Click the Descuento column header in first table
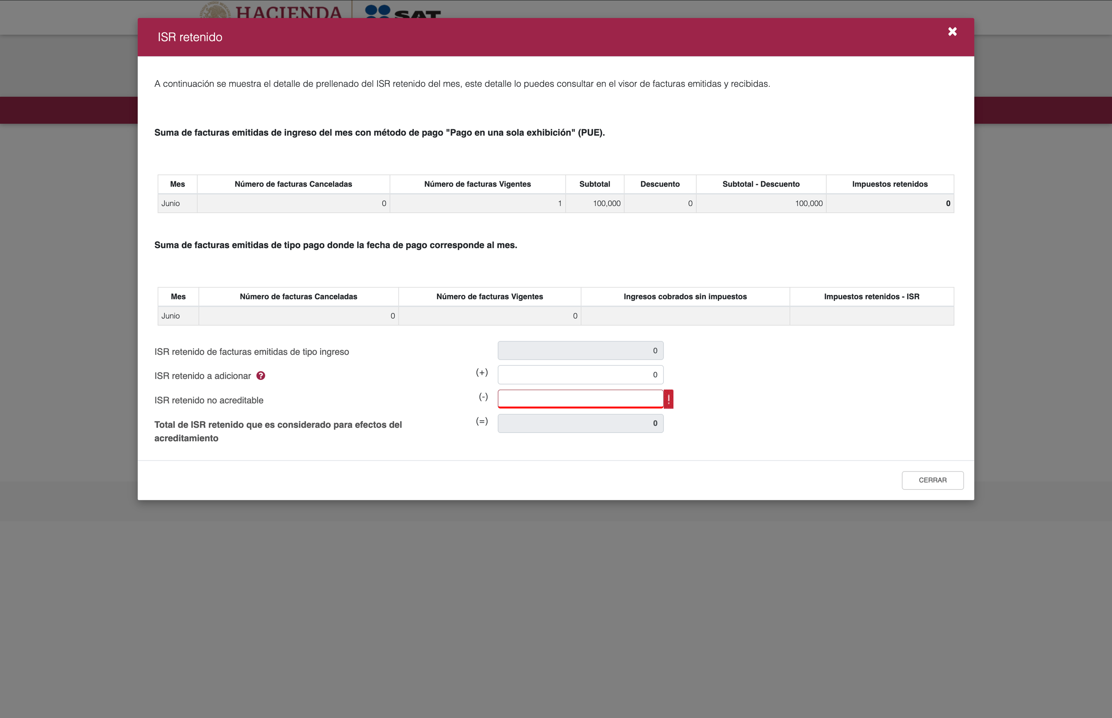This screenshot has height=718, width=1112. pyautogui.click(x=660, y=184)
